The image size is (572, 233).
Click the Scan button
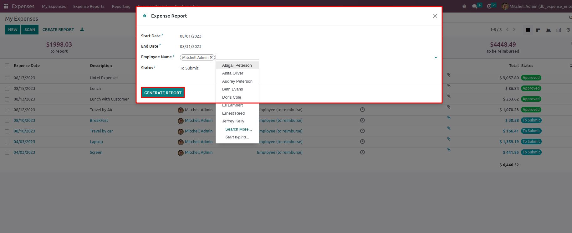(30, 29)
